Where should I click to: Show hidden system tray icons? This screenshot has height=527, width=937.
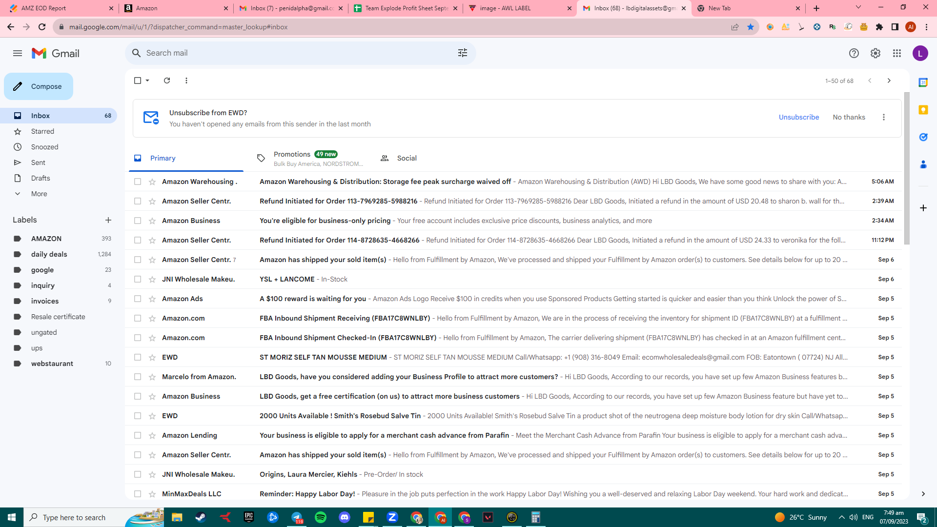click(841, 517)
